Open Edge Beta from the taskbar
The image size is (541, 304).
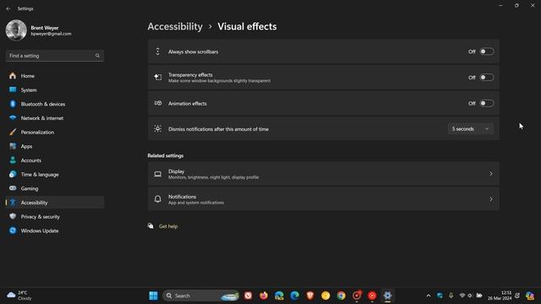click(x=279, y=296)
